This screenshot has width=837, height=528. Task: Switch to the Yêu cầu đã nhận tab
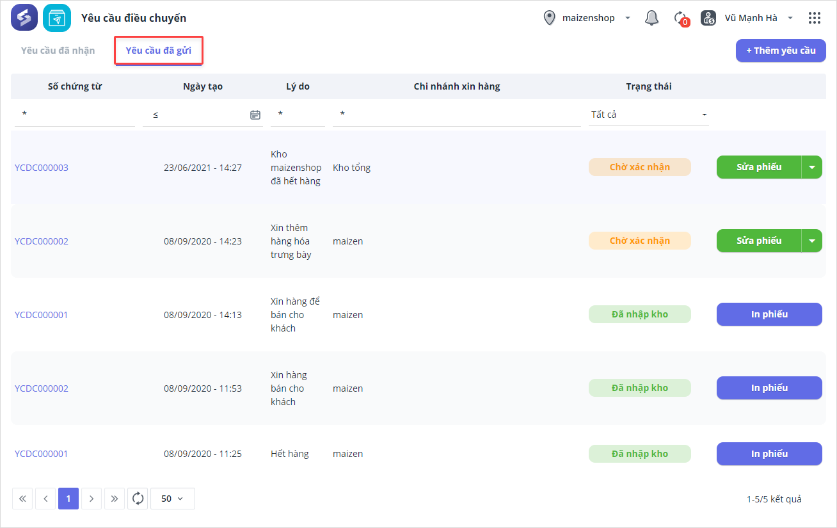point(58,51)
